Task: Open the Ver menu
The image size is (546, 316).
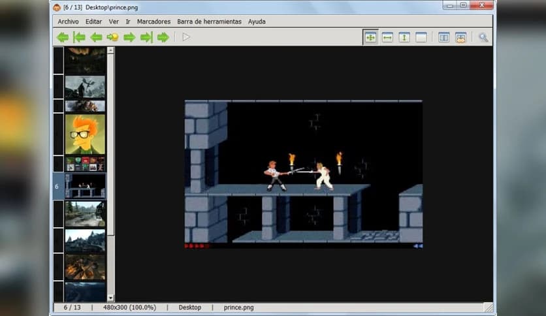Action: [114, 22]
